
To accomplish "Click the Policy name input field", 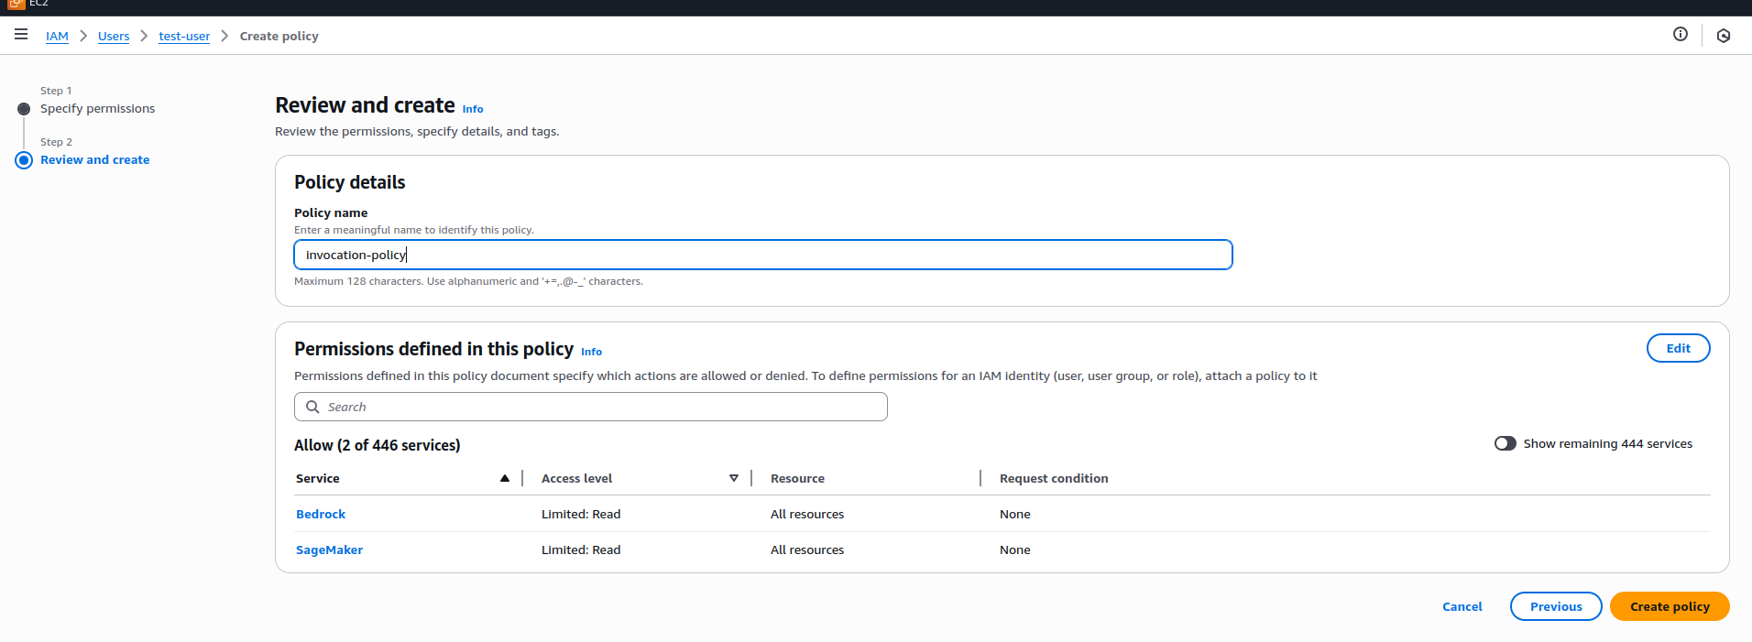I will tap(762, 255).
